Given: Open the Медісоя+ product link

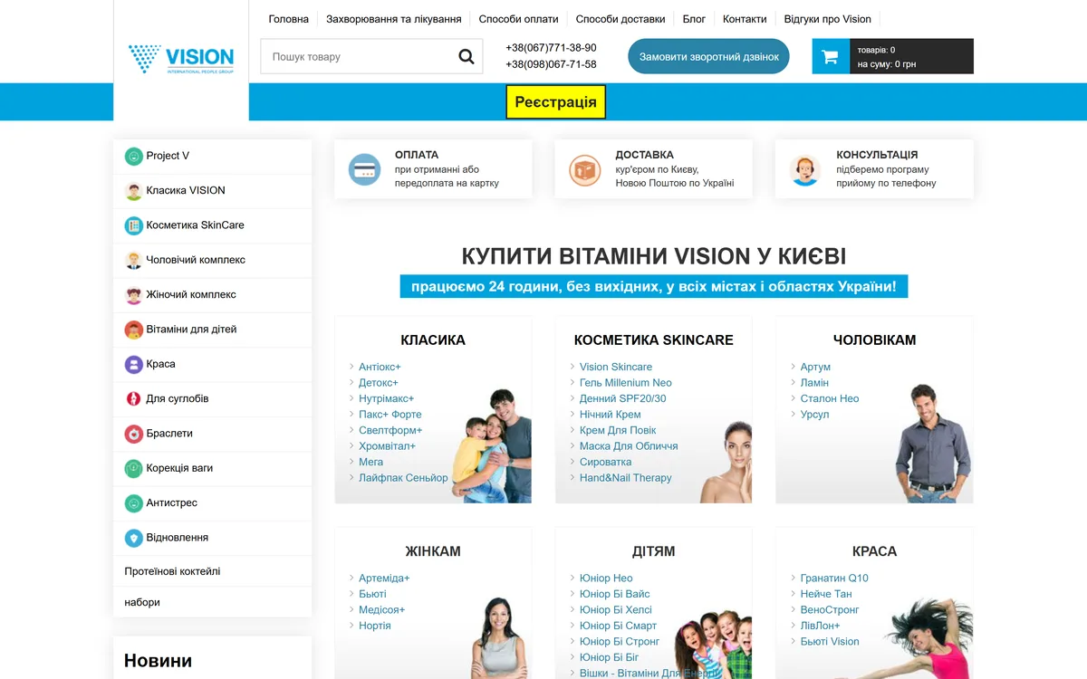Looking at the screenshot, I should (382, 610).
